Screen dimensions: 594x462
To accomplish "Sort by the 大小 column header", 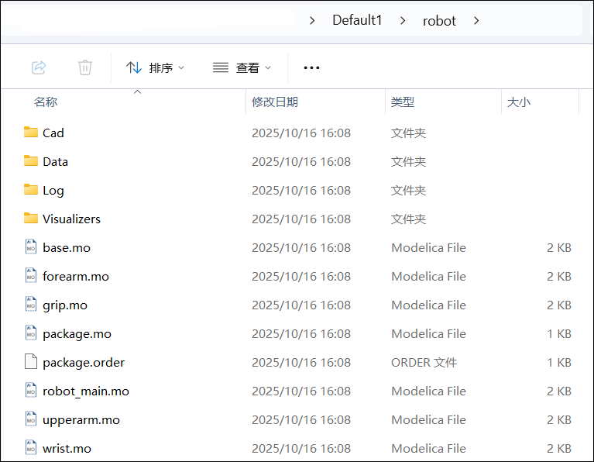I will pos(518,102).
